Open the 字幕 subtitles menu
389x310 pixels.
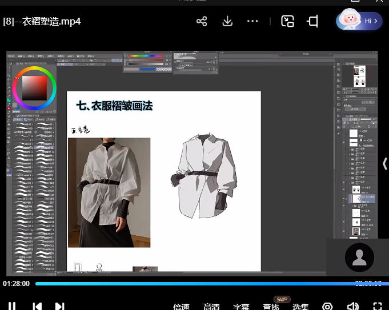click(x=241, y=307)
